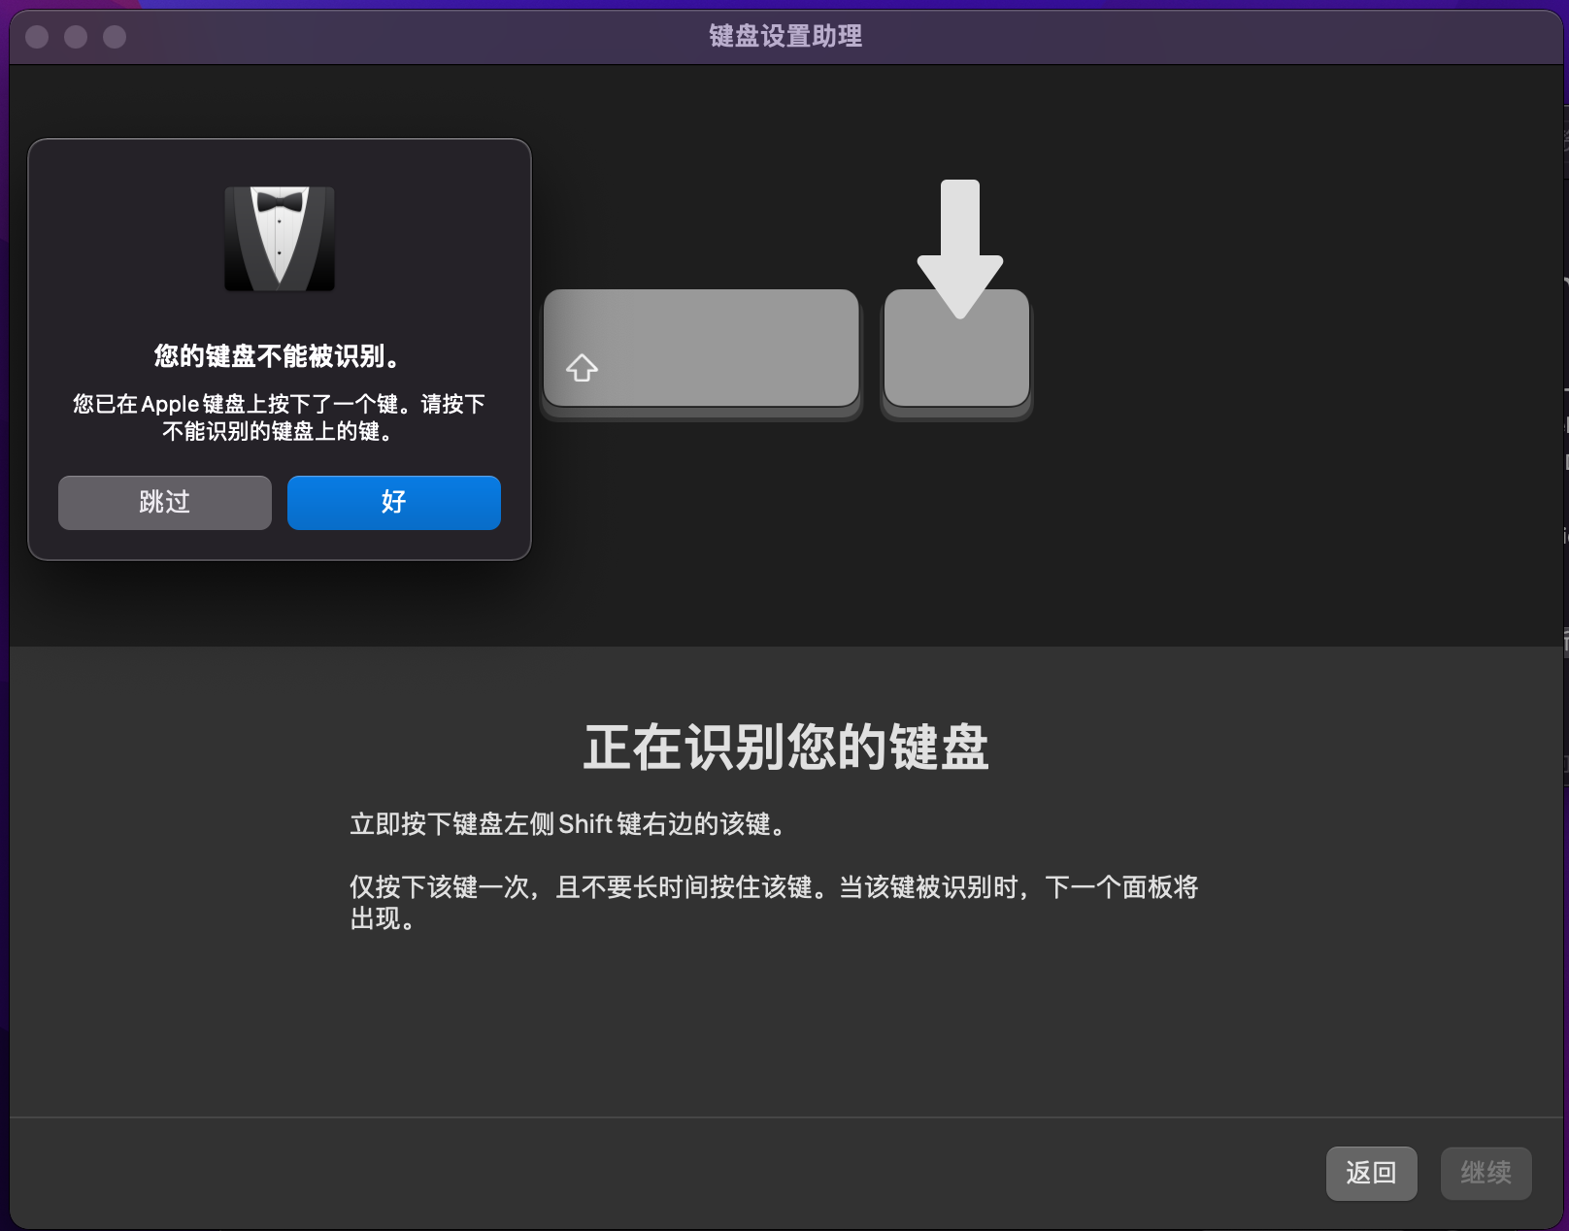The width and height of the screenshot is (1569, 1231).
Task: Click the Shift arrow symbol on the wide key
Action: [x=582, y=368]
